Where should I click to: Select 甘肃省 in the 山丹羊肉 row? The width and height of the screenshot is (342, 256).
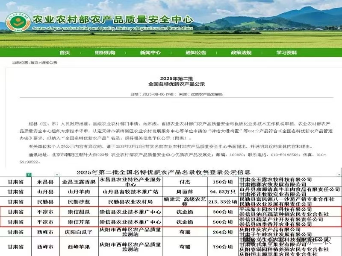point(16,192)
